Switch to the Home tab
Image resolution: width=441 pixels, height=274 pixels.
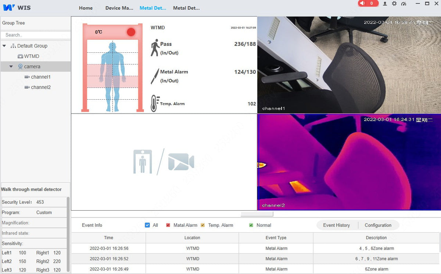[86, 8]
